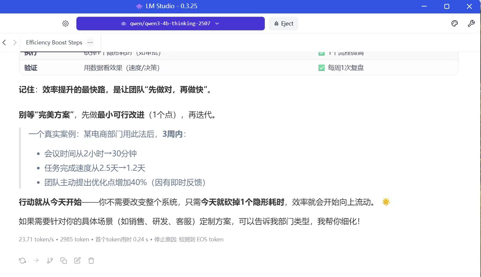Open the settings gear beside the model selector

point(65,24)
